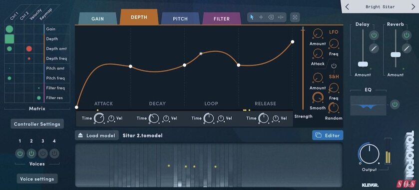Open Reverb edit pencil button

pos(407,48)
